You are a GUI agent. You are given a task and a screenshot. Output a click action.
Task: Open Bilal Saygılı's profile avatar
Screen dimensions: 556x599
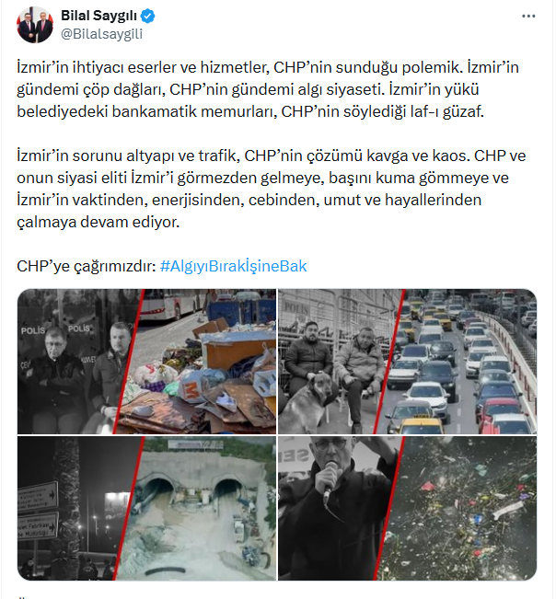[35, 25]
